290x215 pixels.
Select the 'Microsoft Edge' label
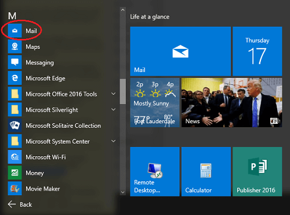[45, 78]
